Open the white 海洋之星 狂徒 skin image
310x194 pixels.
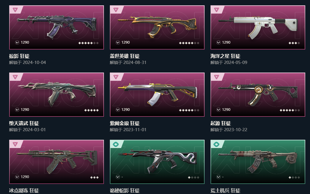click(x=258, y=27)
